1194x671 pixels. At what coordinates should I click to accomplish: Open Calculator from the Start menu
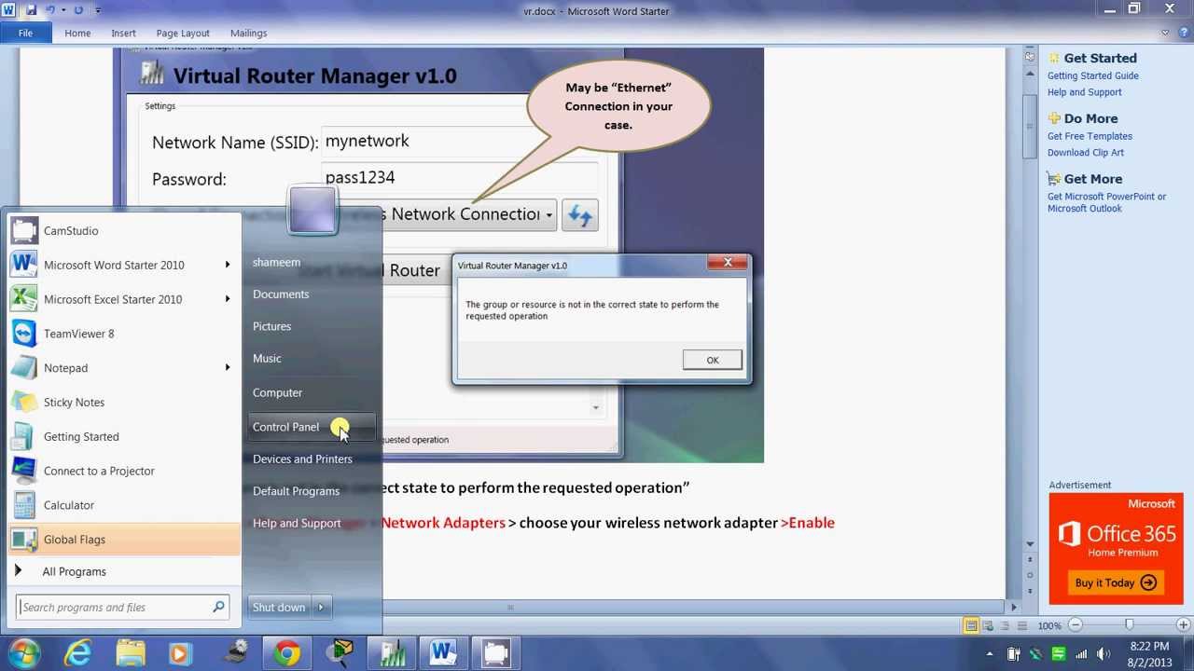(124, 505)
